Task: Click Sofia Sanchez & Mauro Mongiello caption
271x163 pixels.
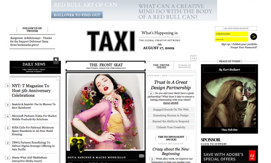Action: coord(97,158)
